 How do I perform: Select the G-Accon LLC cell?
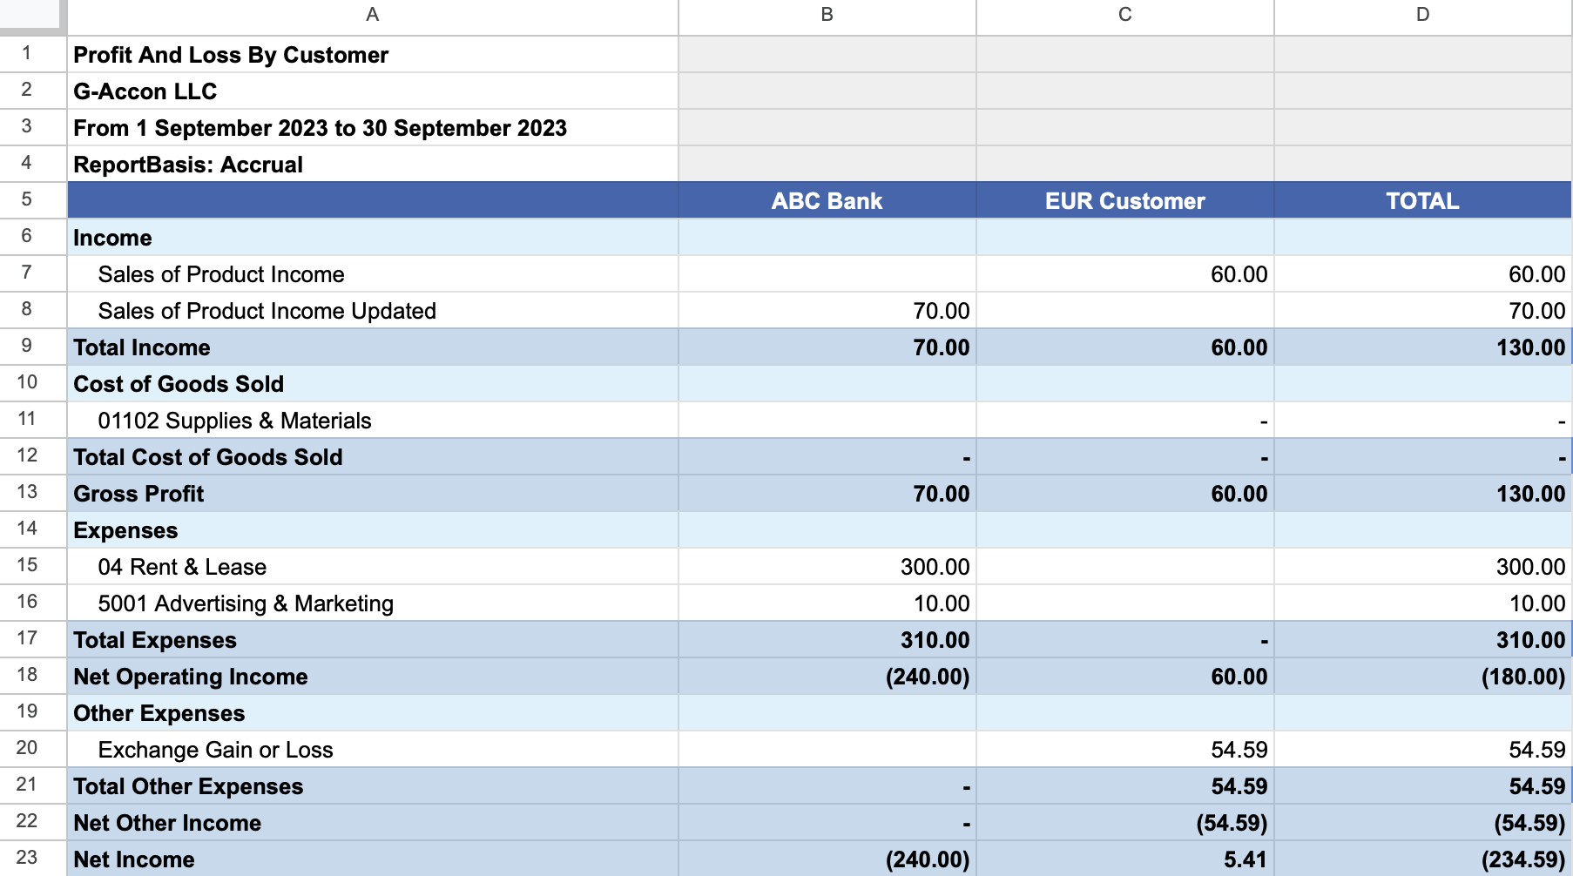coord(145,91)
